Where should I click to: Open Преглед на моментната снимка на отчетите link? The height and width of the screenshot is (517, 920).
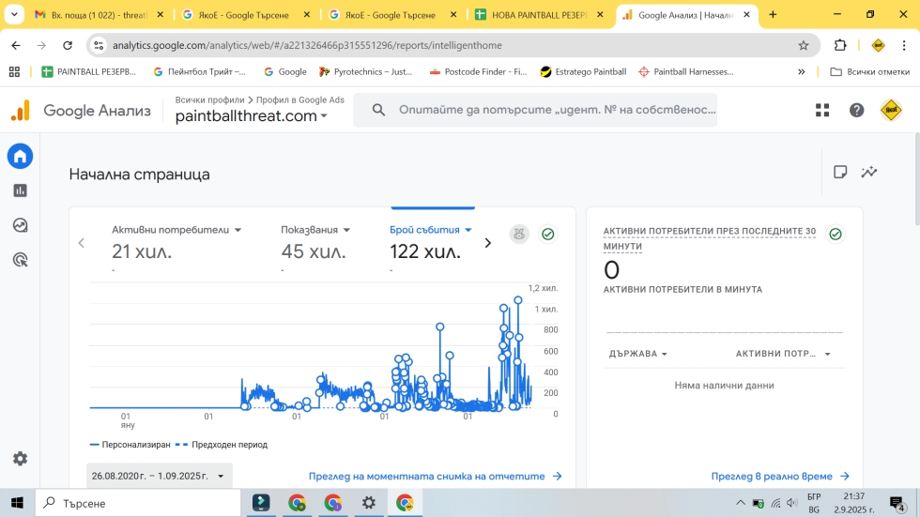coord(436,476)
